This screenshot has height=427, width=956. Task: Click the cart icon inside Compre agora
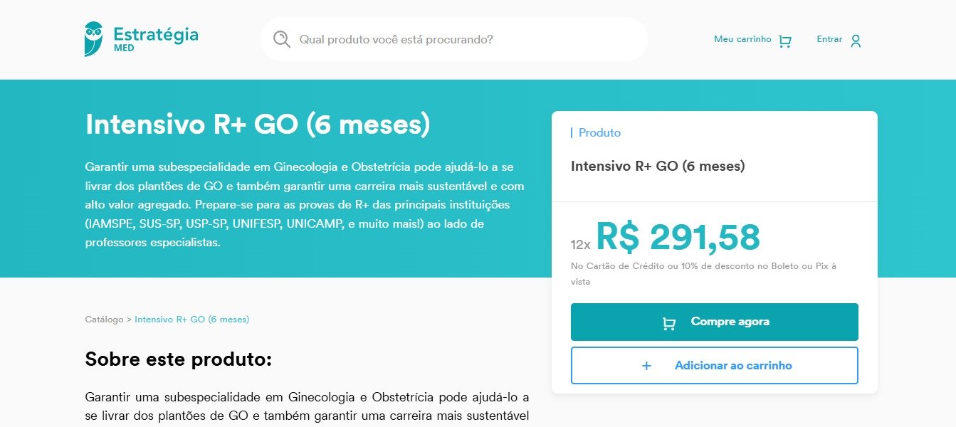coord(669,323)
